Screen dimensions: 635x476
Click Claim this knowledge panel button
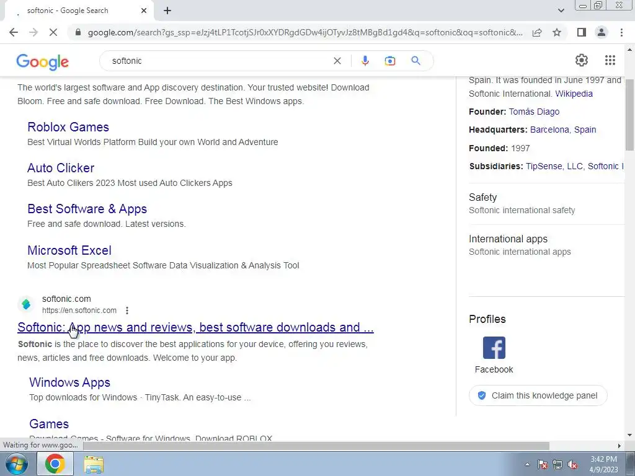coord(538,395)
